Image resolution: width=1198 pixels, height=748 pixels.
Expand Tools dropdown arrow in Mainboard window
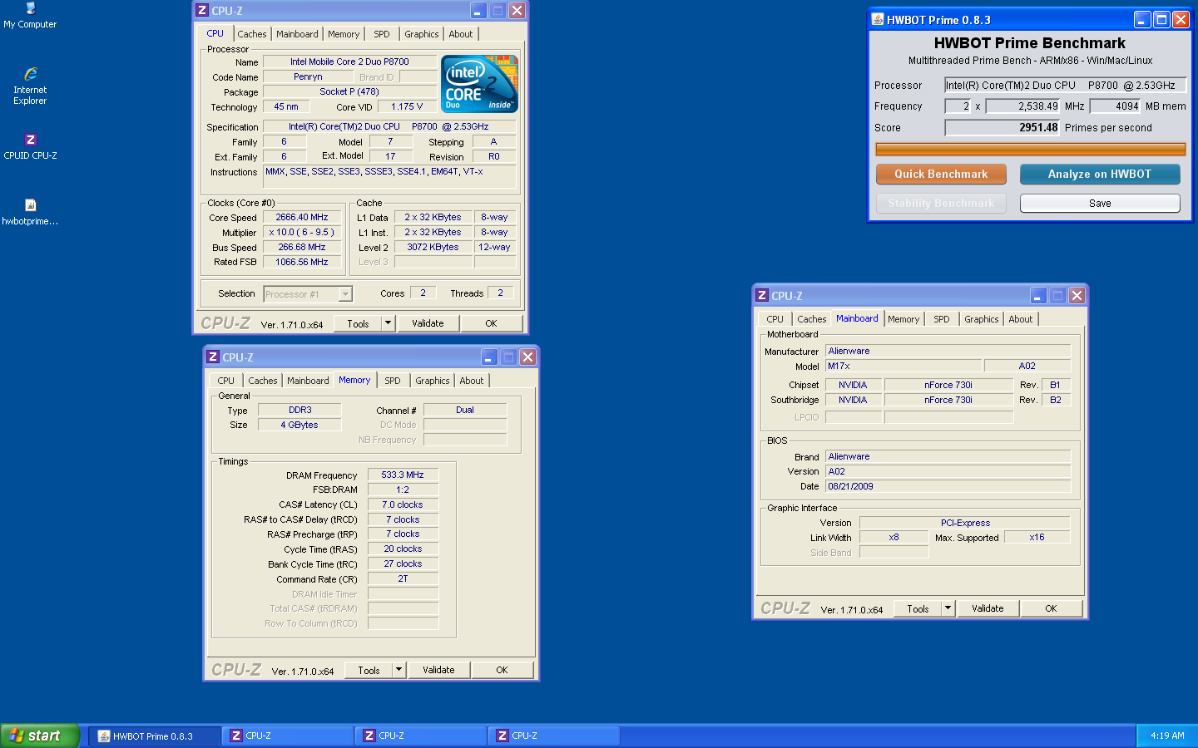[x=948, y=608]
